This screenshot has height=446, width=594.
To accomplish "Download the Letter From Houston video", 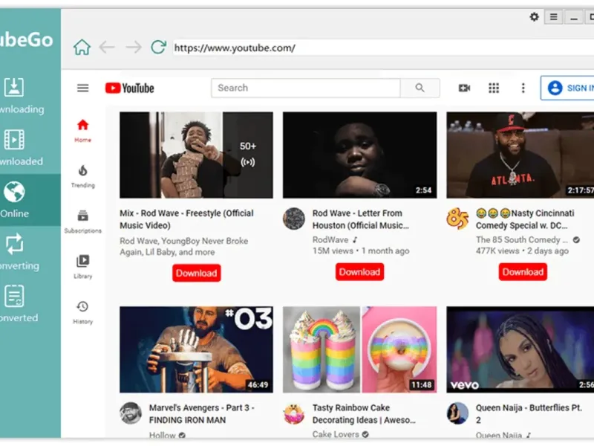I will click(x=359, y=272).
